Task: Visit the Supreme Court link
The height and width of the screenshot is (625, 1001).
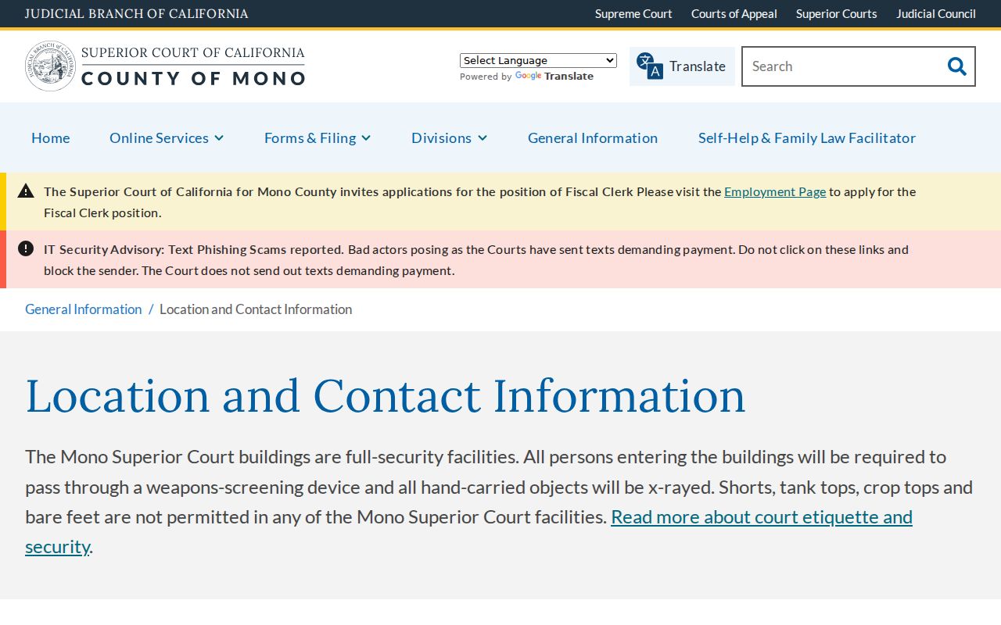Action: [633, 13]
